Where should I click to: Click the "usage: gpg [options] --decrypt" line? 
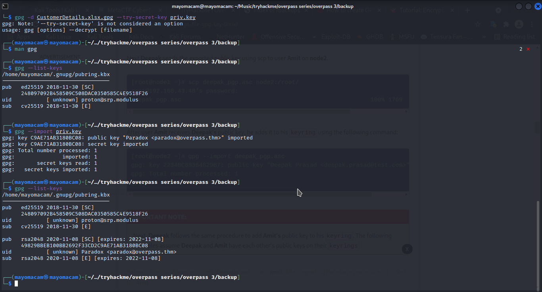tap(67, 30)
